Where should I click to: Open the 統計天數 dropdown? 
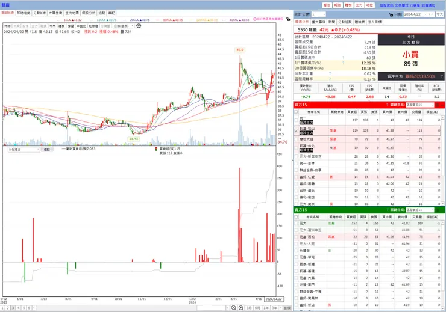click(319, 14)
